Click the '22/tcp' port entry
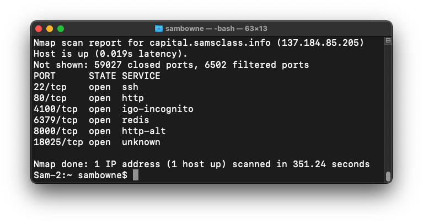423x224 pixels. pos(47,87)
